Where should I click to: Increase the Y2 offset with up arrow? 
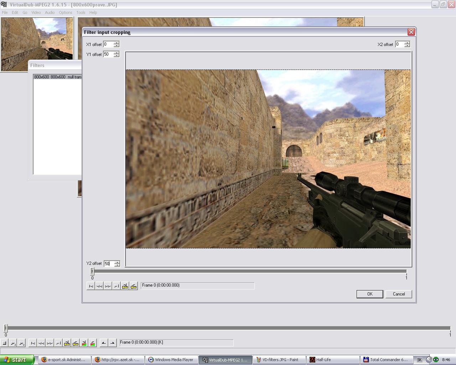[x=117, y=262]
